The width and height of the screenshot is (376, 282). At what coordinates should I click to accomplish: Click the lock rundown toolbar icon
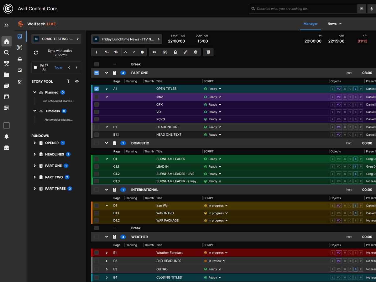175,52
